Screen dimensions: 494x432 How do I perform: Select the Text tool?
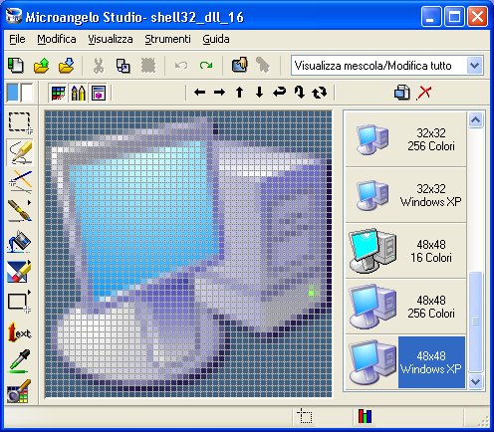20,332
